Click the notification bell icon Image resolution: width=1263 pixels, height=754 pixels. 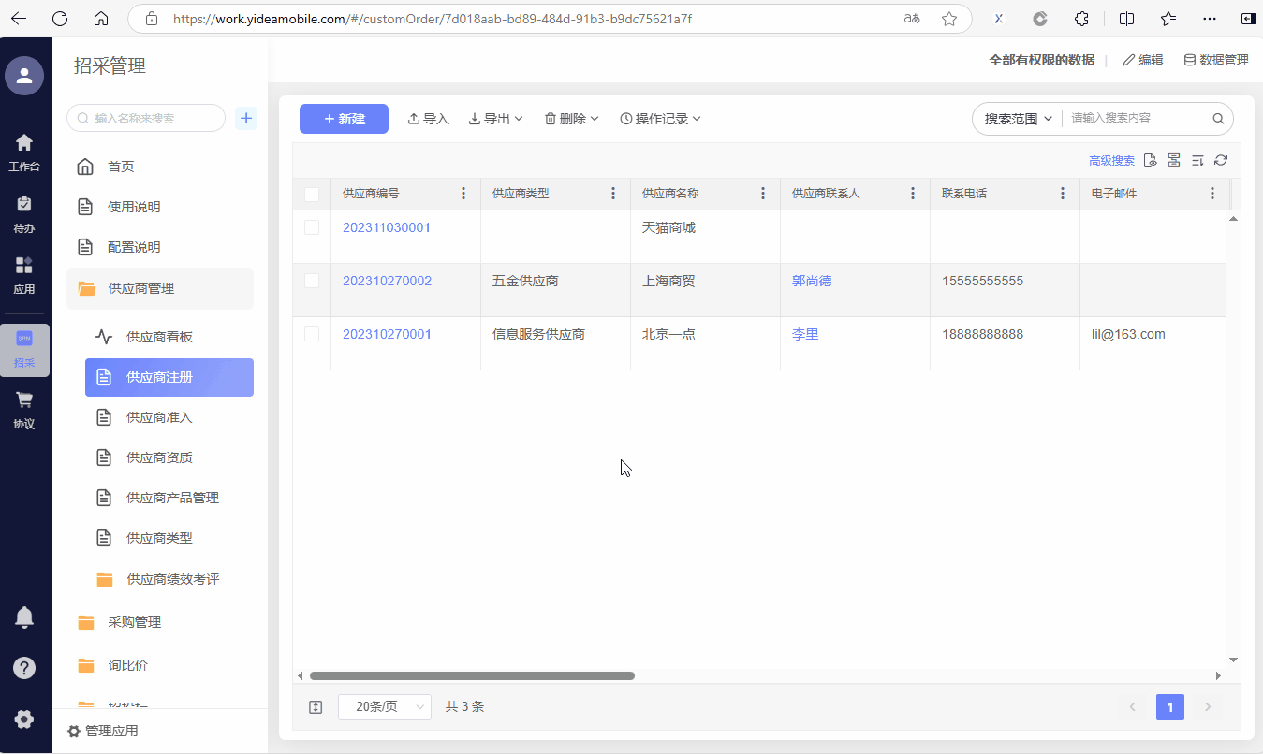coord(24,617)
